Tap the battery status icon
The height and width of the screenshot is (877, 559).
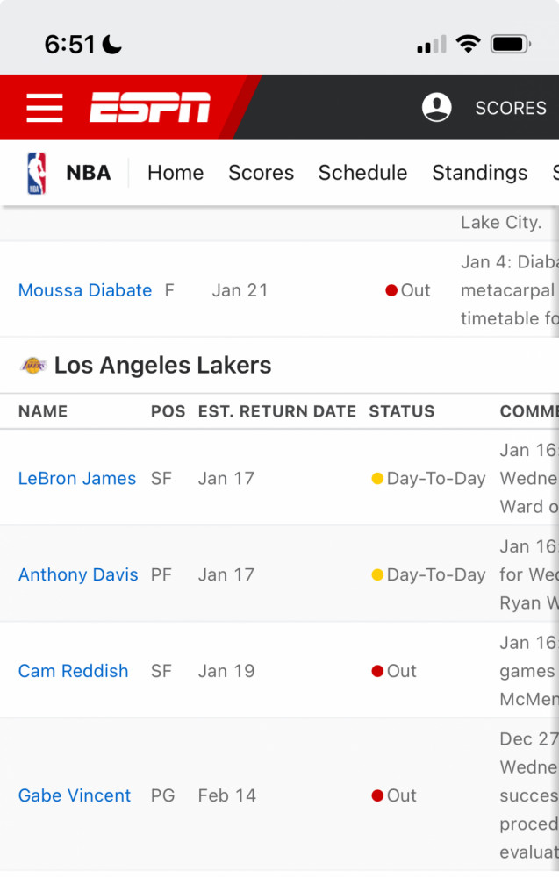[511, 44]
